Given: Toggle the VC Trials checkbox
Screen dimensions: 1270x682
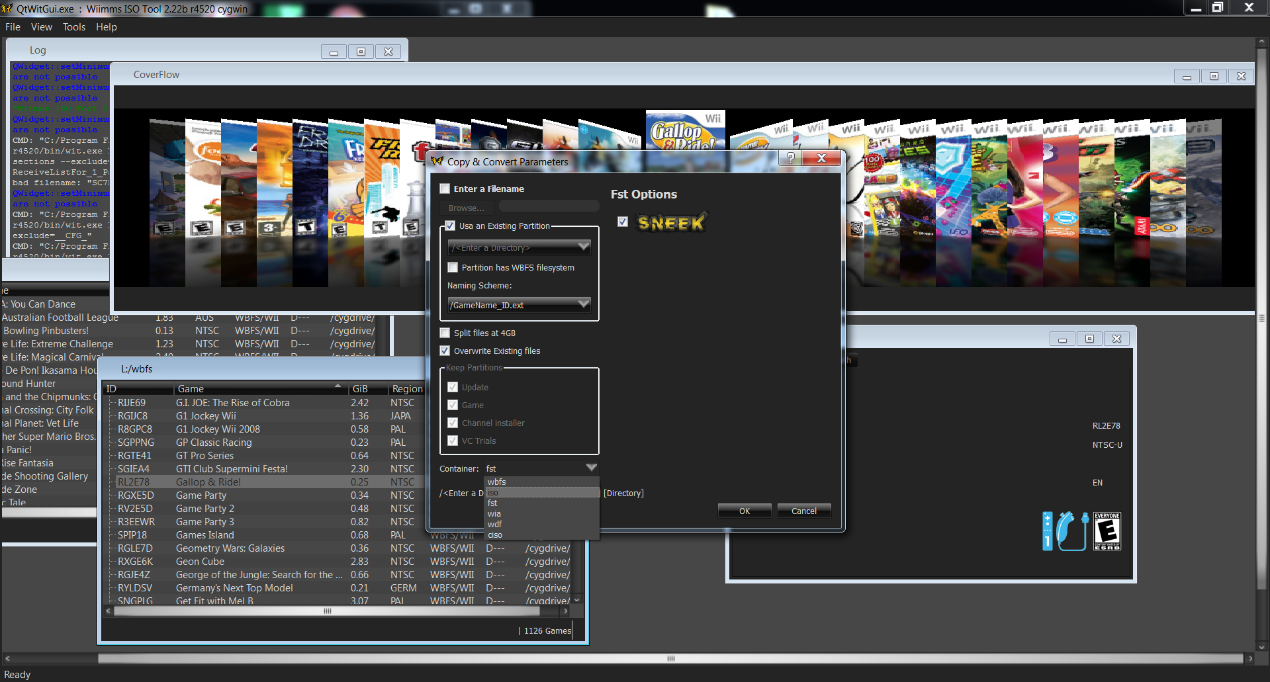Looking at the screenshot, I should [453, 441].
